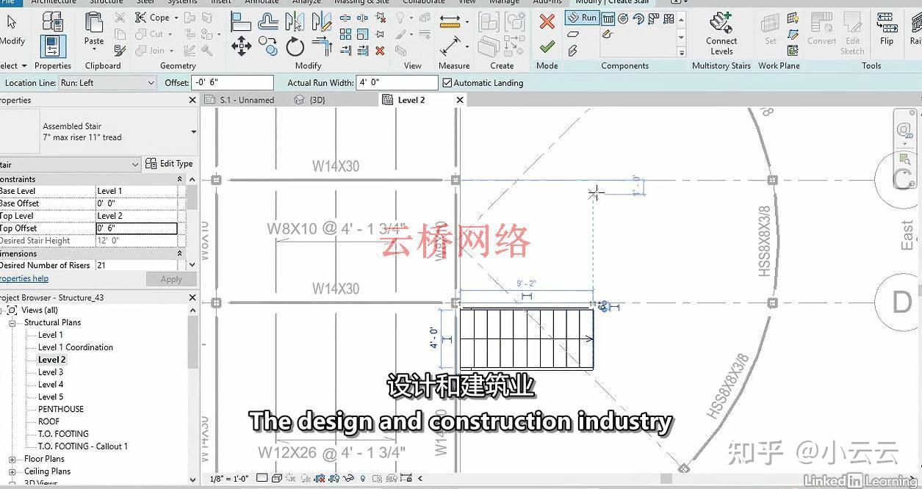
Task: Close the Properties palette
Action: (x=192, y=100)
